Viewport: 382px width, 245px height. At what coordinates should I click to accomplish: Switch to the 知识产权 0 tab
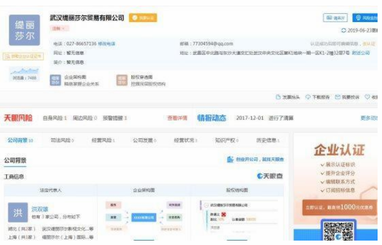[x=226, y=140]
